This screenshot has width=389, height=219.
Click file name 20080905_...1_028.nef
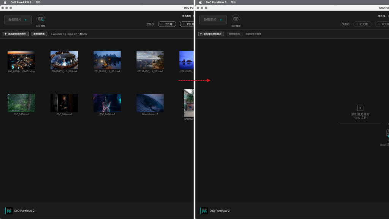coord(64,71)
